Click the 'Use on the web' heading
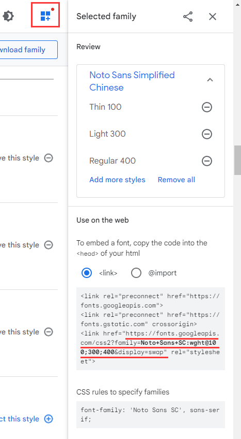Screen dimensions: 241x439 (x=103, y=220)
